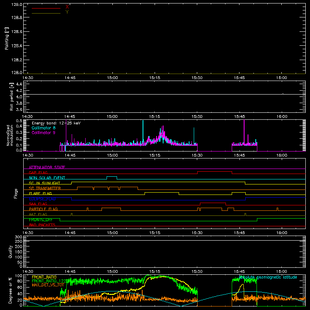Click the FRONTS_OFF flag label
The width and height of the screenshot is (310, 310).
(41, 220)
